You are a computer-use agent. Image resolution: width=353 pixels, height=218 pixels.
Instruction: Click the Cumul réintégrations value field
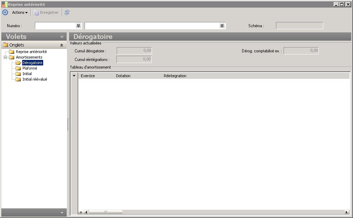point(134,59)
